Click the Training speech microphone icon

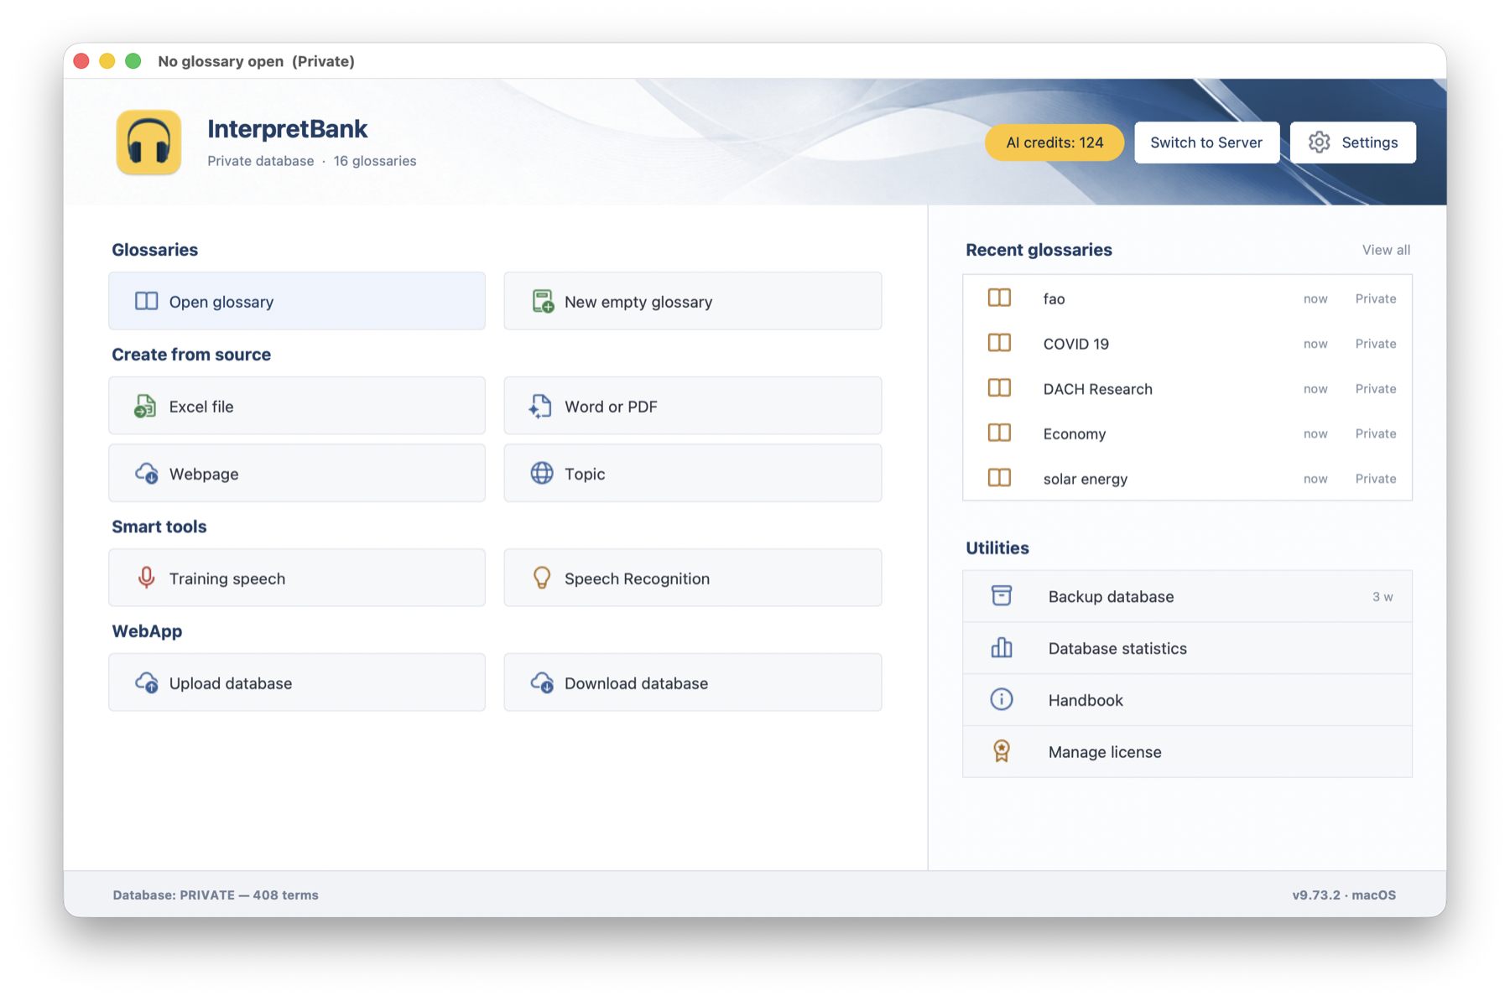tap(146, 578)
